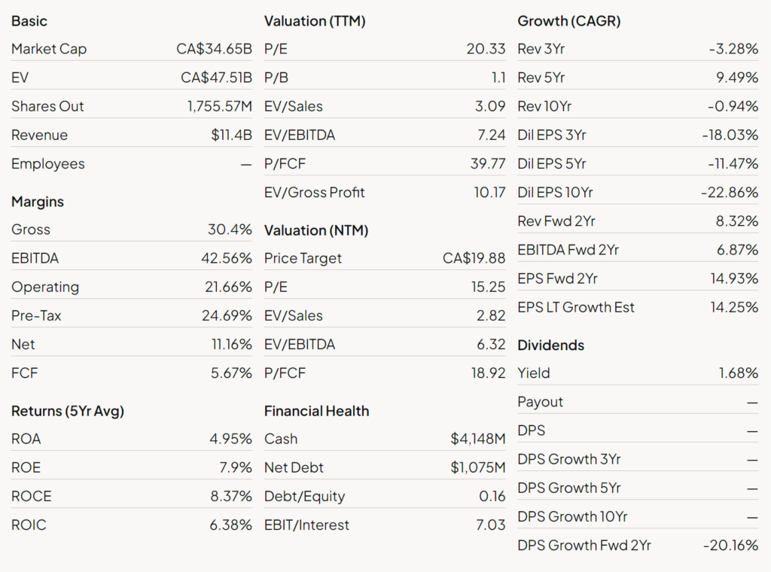Image resolution: width=771 pixels, height=572 pixels.
Task: Select the ROIC 6.38% row
Action: pyautogui.click(x=131, y=525)
